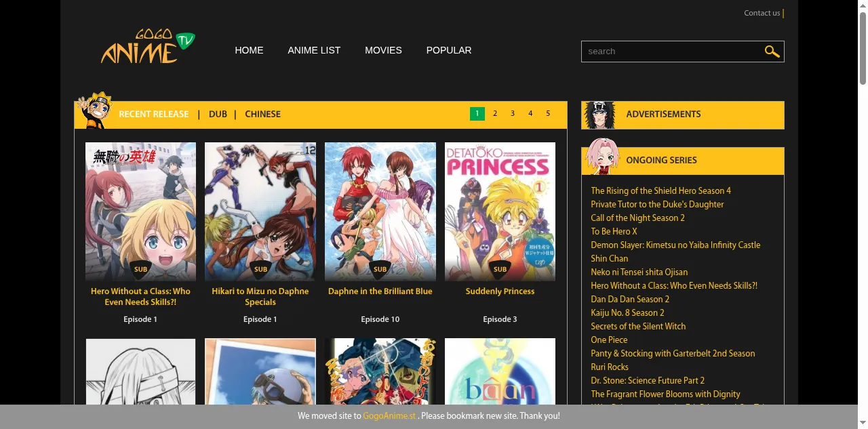
Task: Open Hikari to Mizu no Daphne Specials poster
Action: (260, 211)
